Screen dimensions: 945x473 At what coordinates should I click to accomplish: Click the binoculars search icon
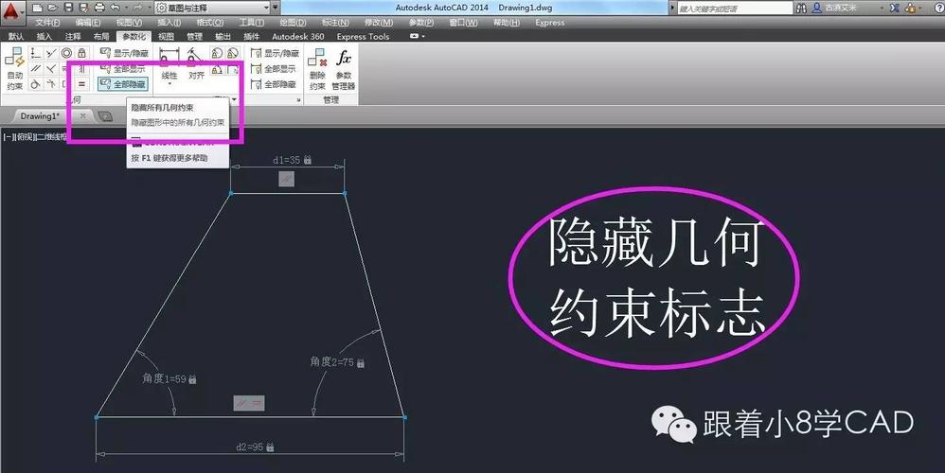point(802,8)
